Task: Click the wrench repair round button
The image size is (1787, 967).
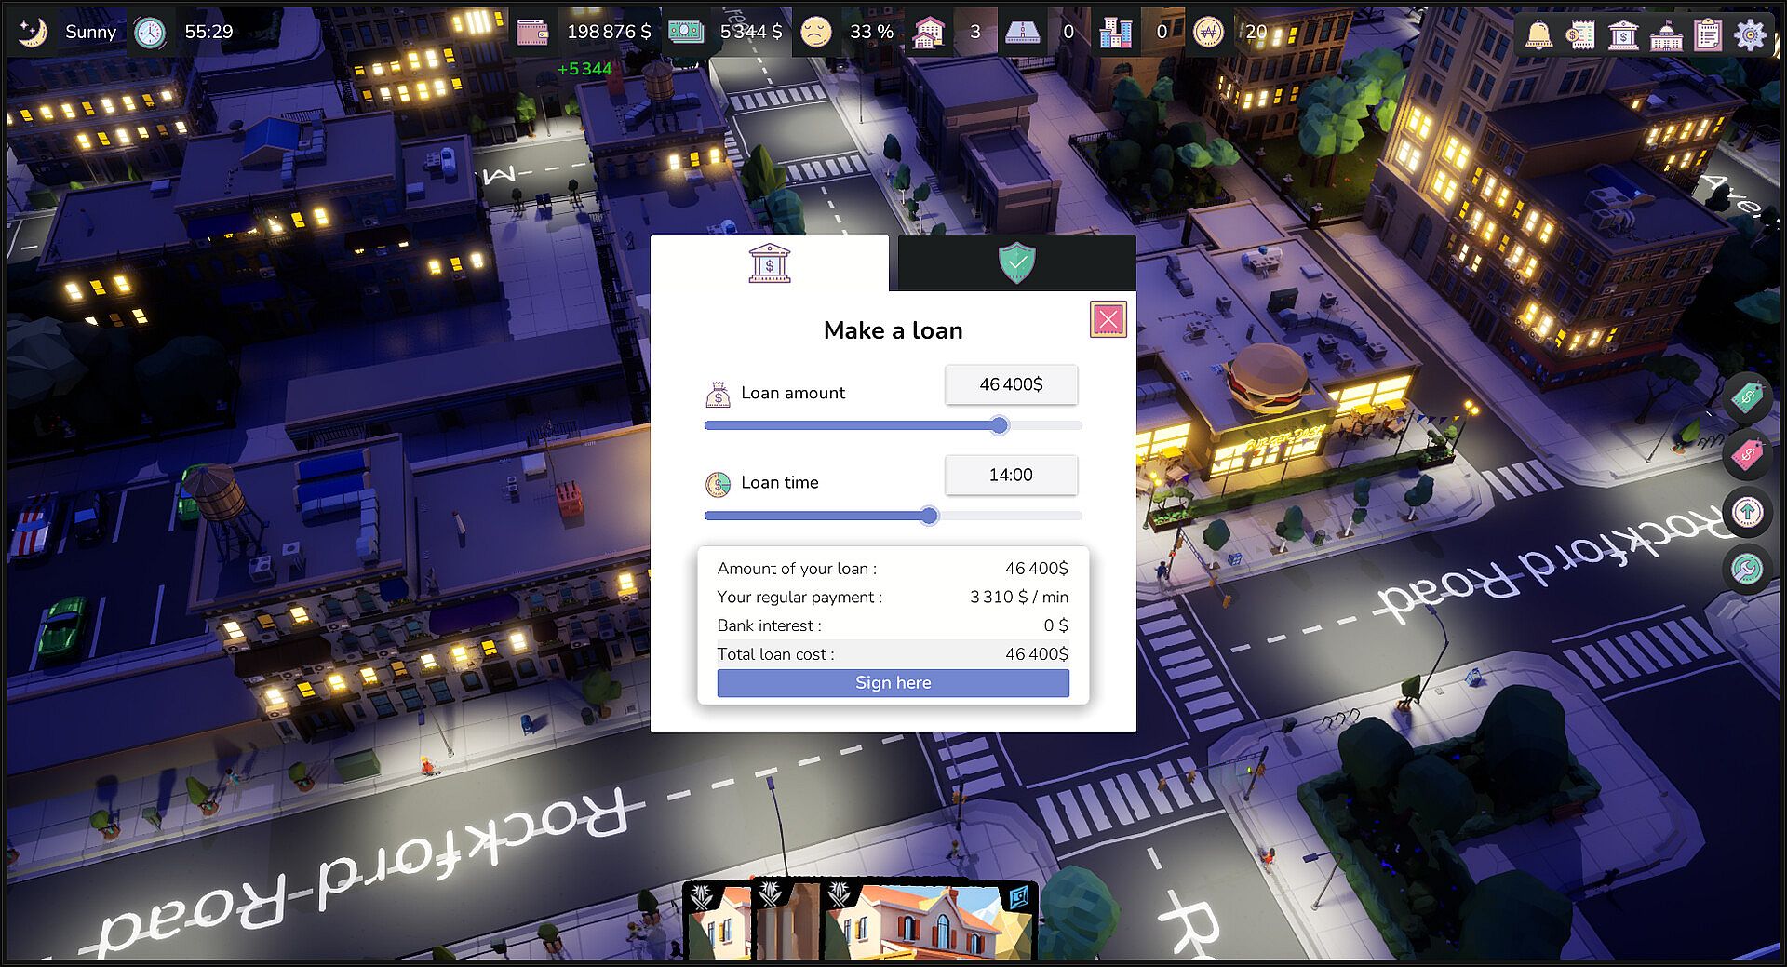Action: click(1747, 569)
